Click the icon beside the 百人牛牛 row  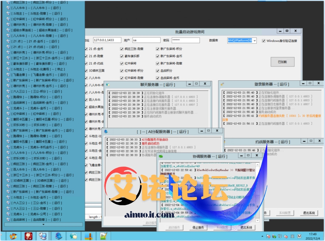[8, 169]
